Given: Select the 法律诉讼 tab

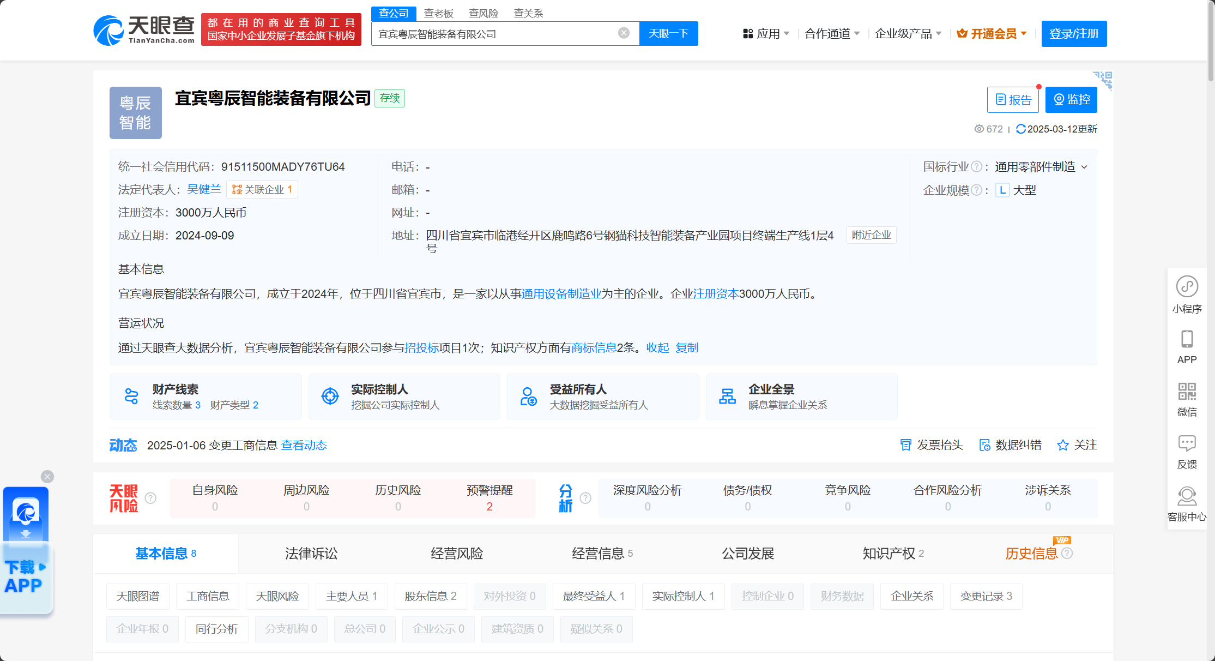Looking at the screenshot, I should tap(311, 554).
